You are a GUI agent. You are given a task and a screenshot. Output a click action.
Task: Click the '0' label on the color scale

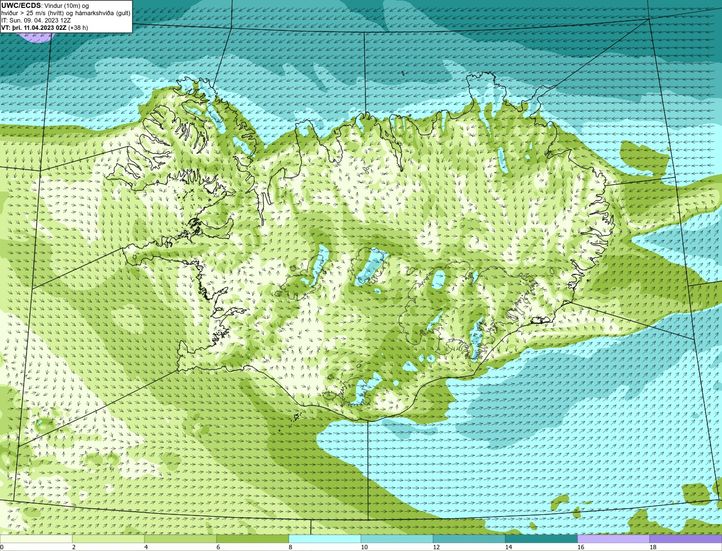click(2, 547)
